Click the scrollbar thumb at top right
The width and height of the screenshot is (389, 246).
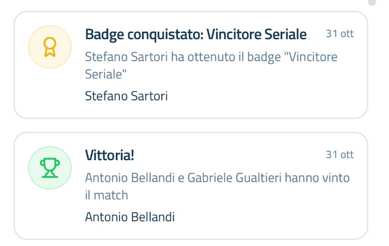372,3
